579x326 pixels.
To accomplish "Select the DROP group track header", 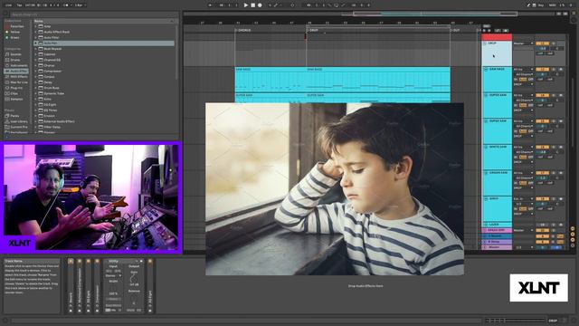I will 497,53.
